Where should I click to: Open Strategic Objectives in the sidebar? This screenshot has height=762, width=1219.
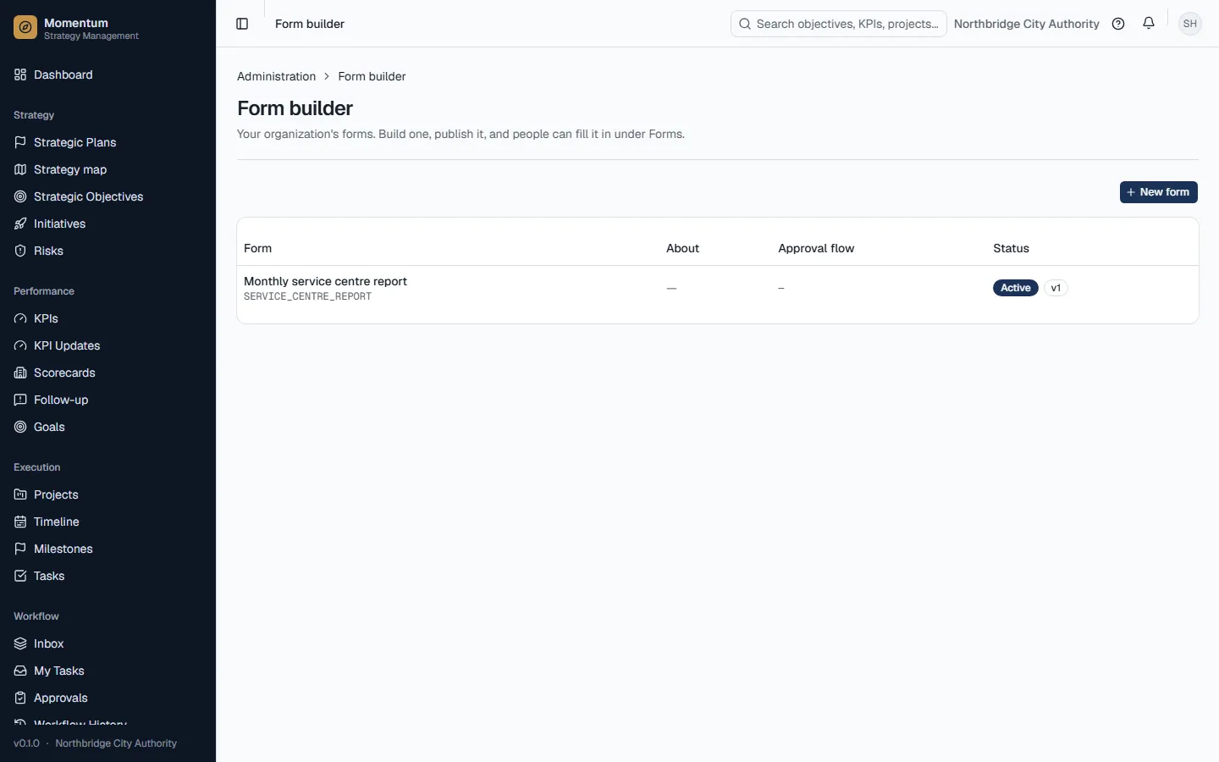(108, 196)
